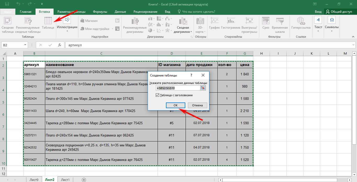The height and width of the screenshot is (182, 357).
Task: Add a new sheet with plus button
Action: tap(84, 180)
